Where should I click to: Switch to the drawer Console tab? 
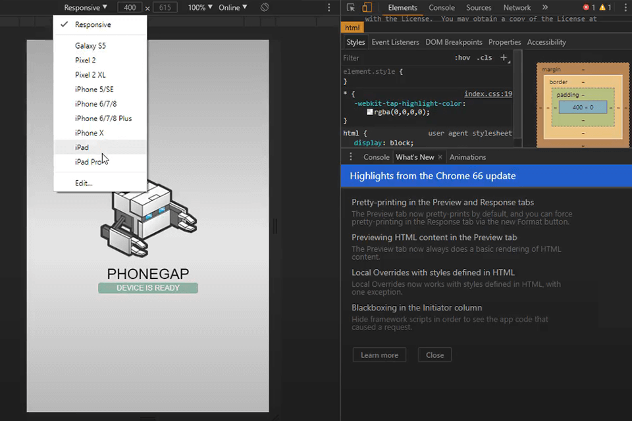tap(376, 157)
